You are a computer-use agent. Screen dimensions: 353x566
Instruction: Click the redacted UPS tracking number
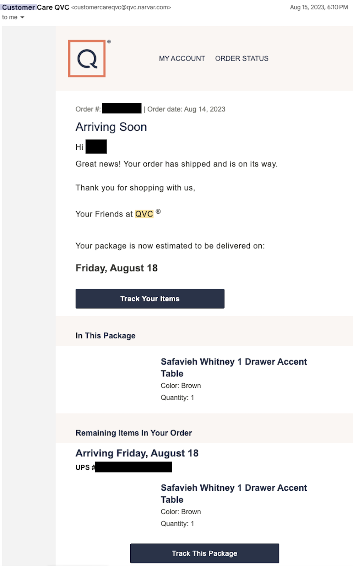tap(133, 467)
